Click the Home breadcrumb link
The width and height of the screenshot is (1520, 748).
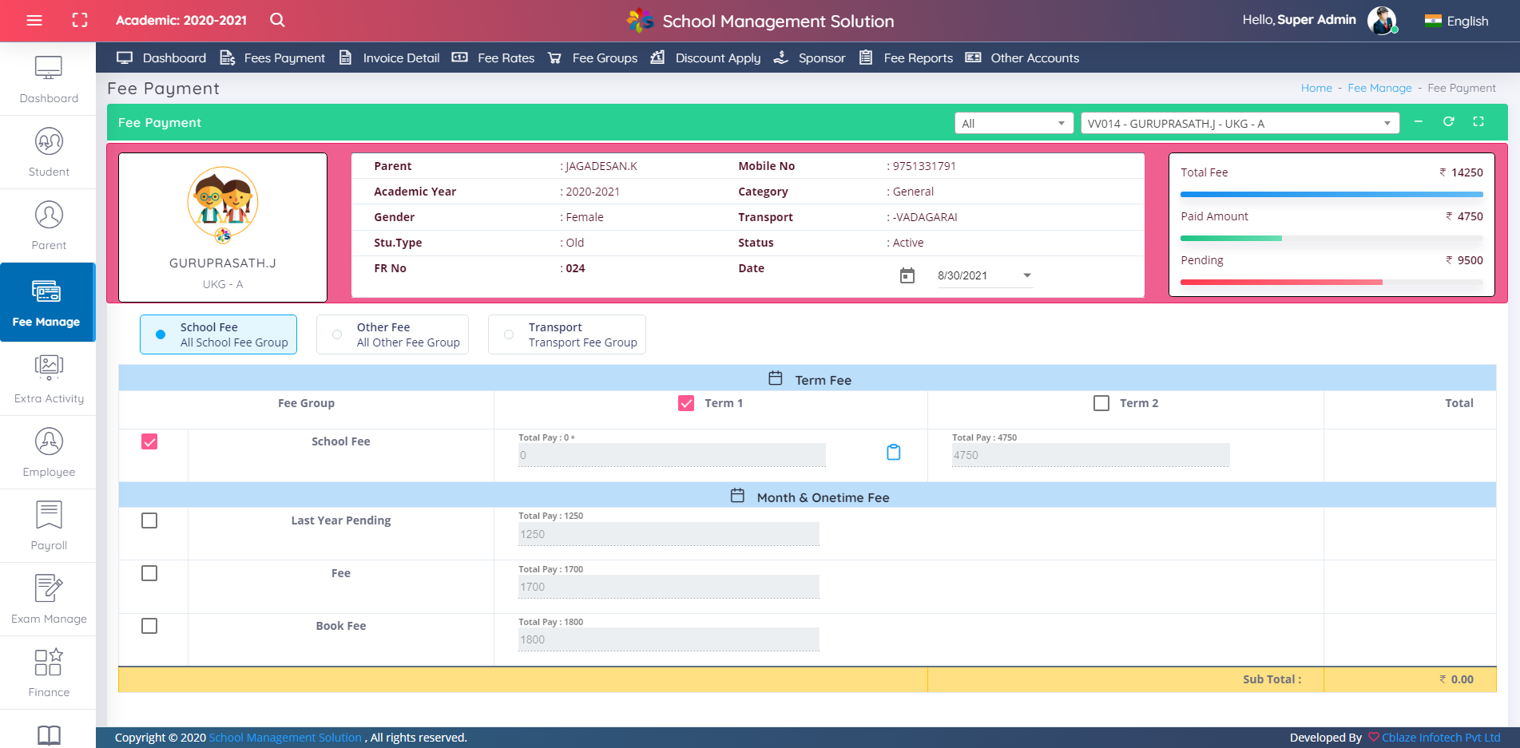[x=1316, y=89]
